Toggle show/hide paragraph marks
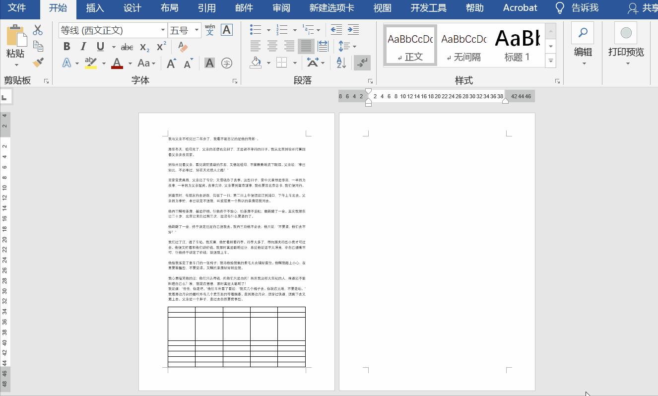This screenshot has height=396, width=658. pos(362,63)
